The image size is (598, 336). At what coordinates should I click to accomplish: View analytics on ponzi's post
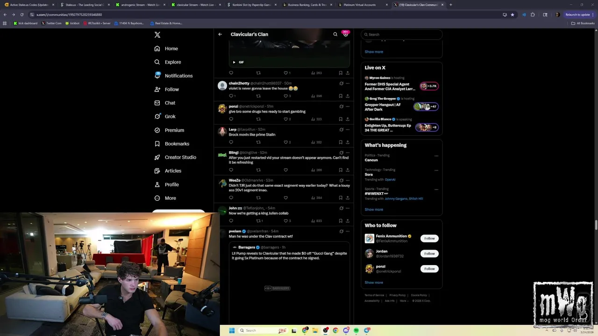[316, 119]
